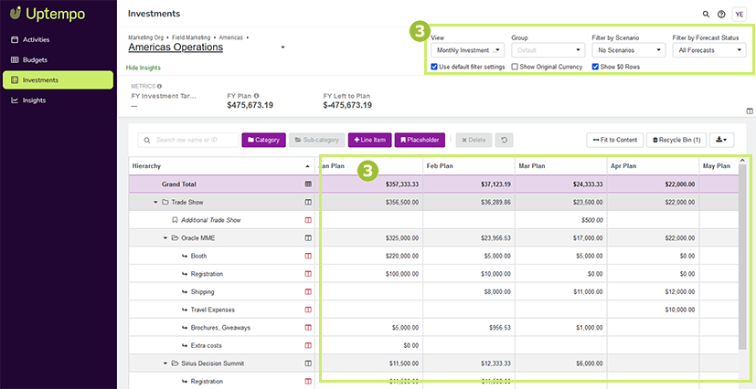
Task: Open details panel icon for Trade Show row
Action: [308, 203]
